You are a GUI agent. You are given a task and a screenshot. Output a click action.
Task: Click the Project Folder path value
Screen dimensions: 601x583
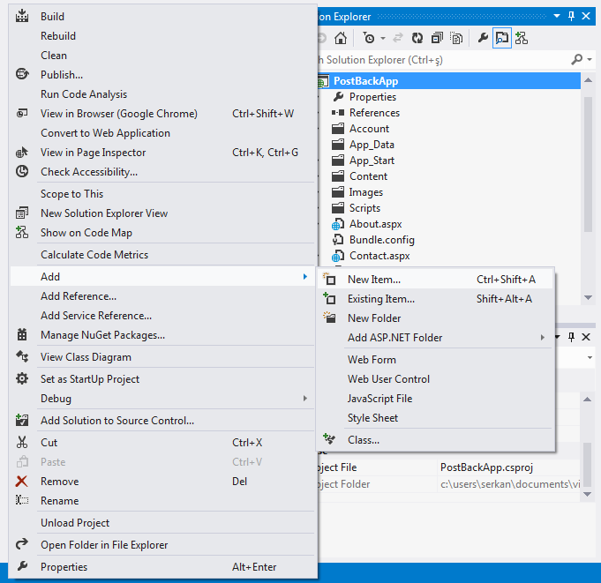tap(510, 484)
